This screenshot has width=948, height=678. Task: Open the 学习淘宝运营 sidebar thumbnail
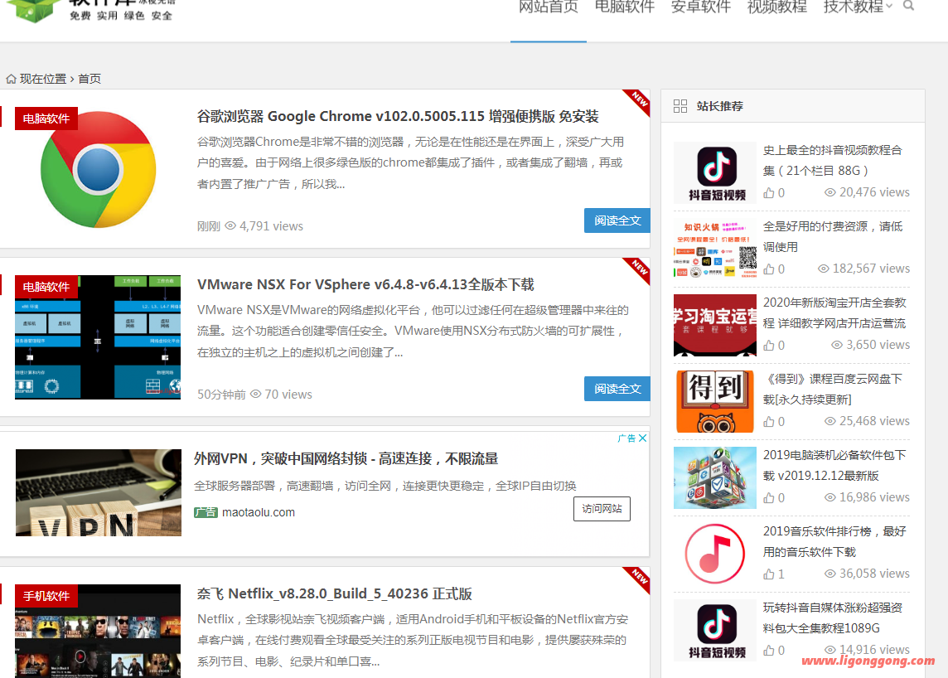coord(715,326)
